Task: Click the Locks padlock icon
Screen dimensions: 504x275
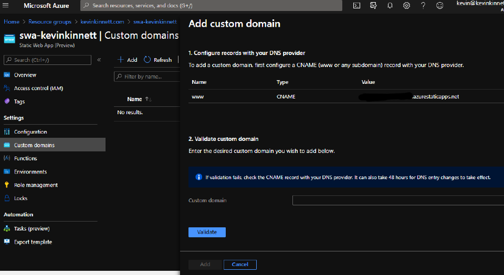Action: click(x=7, y=198)
